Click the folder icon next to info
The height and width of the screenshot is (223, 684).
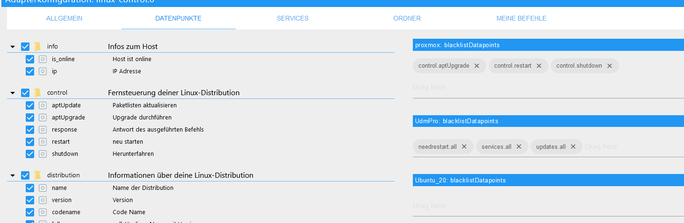point(37,46)
